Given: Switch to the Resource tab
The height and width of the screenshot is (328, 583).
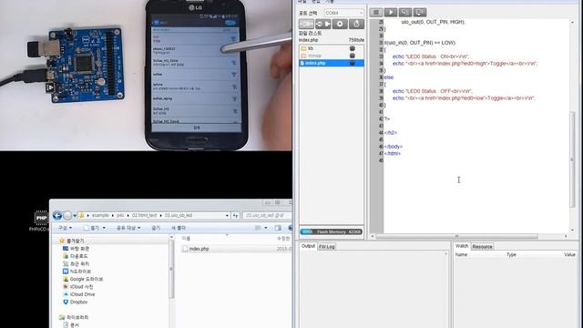Looking at the screenshot, I should pyautogui.click(x=482, y=247).
